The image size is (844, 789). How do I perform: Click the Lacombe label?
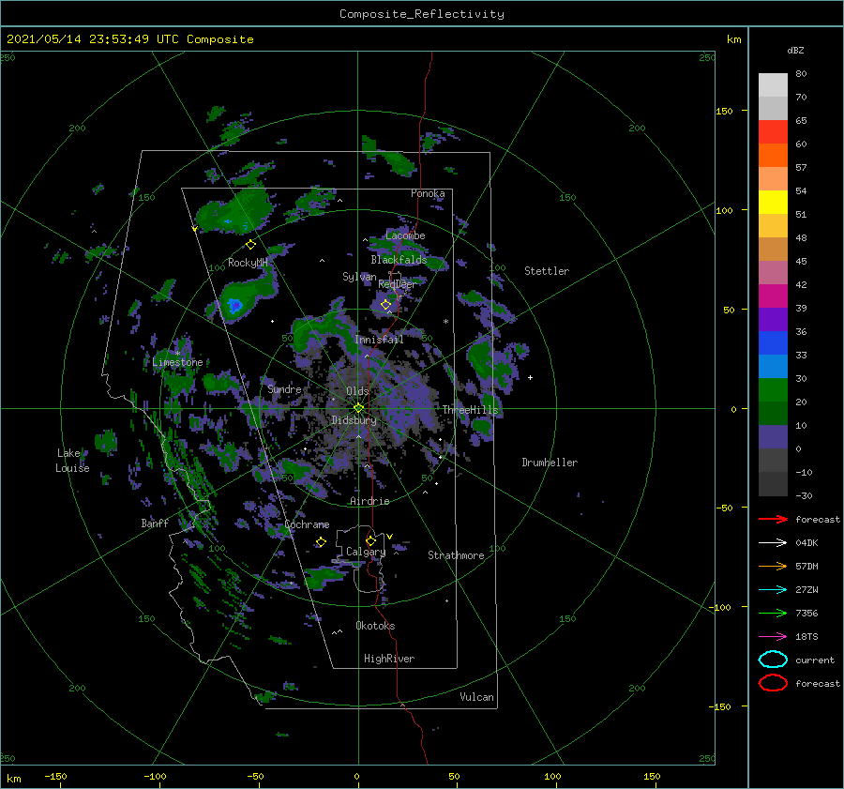[x=405, y=235]
